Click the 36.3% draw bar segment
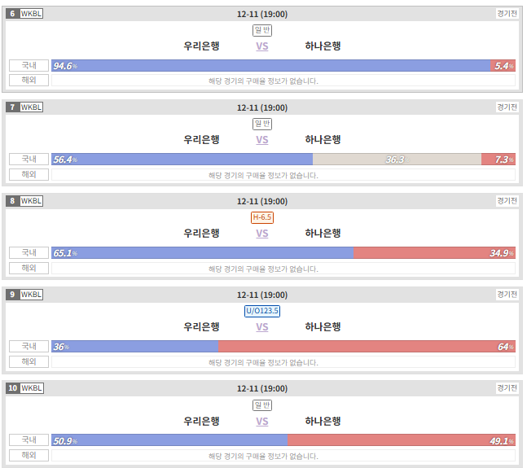Image resolution: width=527 pixels, height=468 pixels. (397, 160)
